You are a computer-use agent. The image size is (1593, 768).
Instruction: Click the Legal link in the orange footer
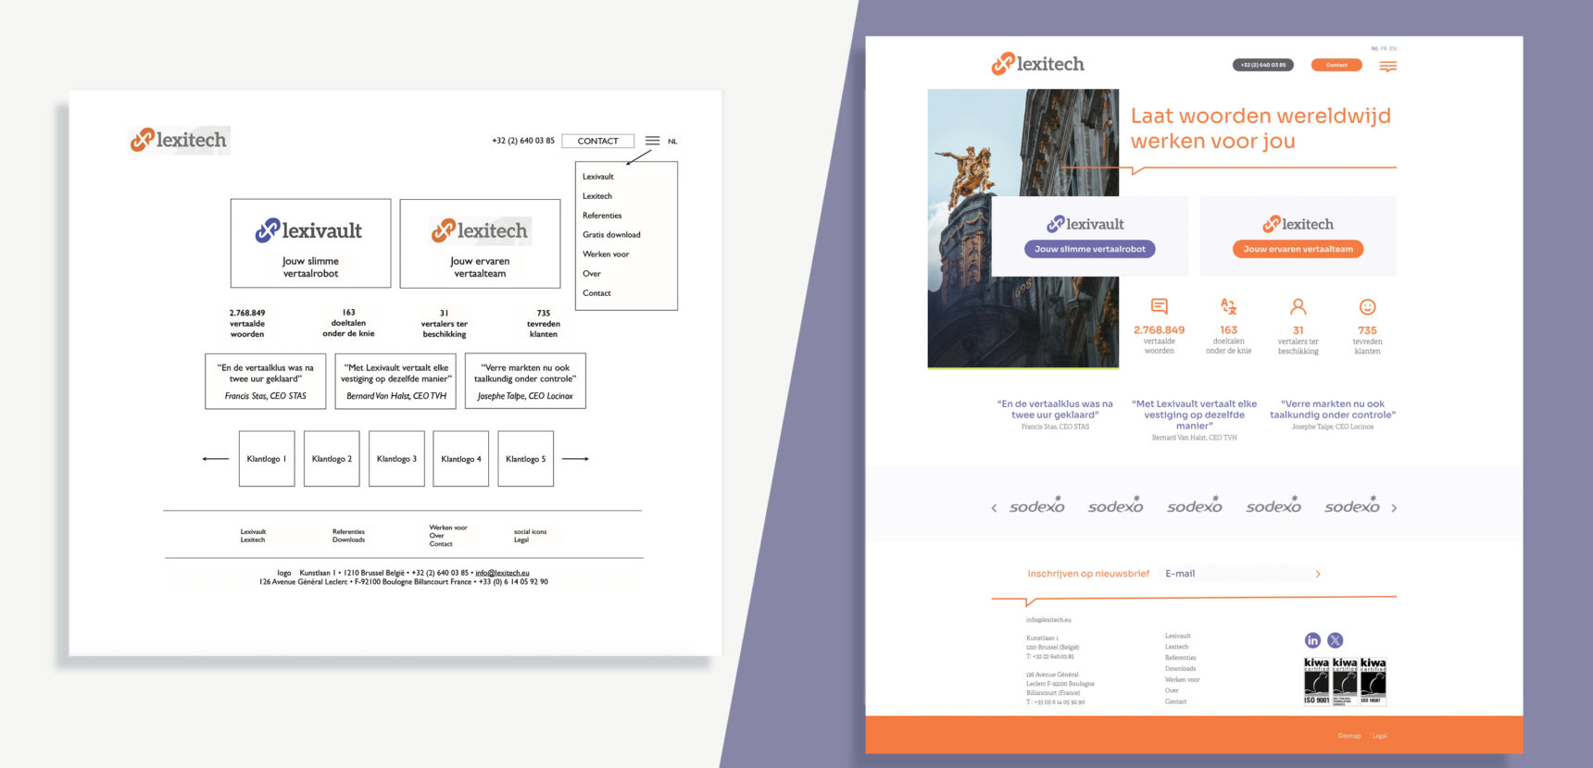(1380, 736)
